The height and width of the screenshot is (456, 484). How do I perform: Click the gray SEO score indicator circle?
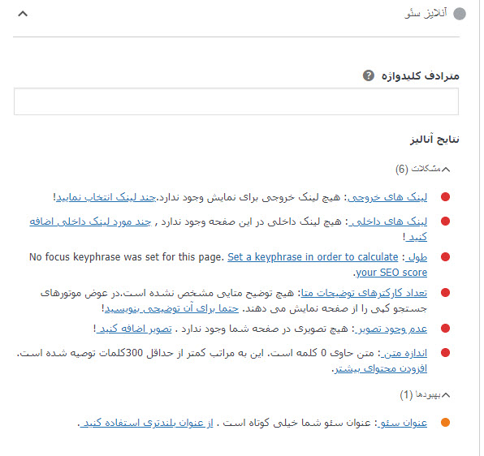(x=460, y=14)
